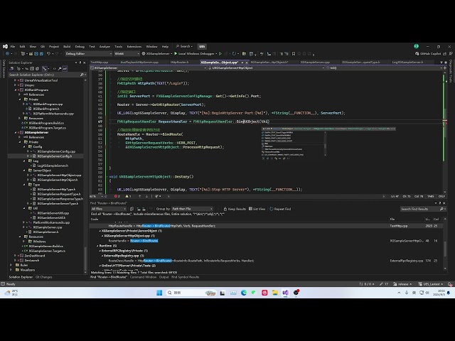Click the editor split window plus icon
This screenshot has height=341, width=455.
(445, 68)
